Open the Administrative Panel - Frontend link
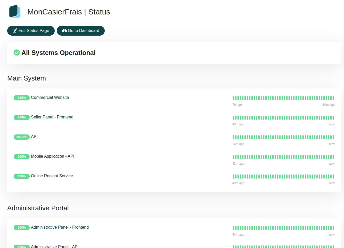 coord(60,227)
